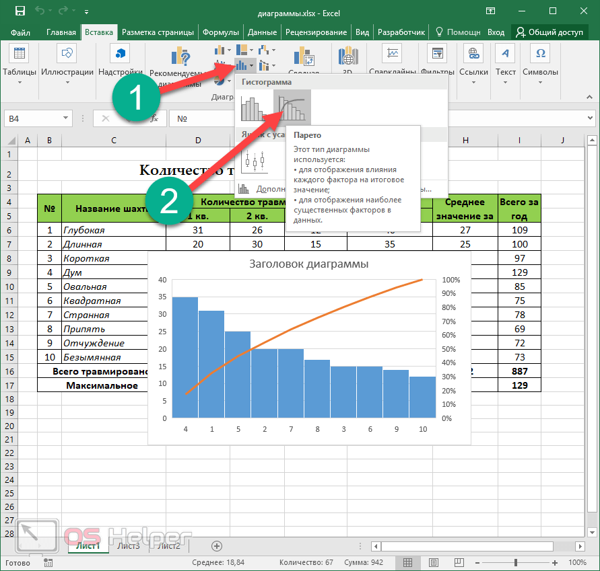This screenshot has width=600, height=571.
Task: Click the zoom slider handle
Action: (516, 562)
